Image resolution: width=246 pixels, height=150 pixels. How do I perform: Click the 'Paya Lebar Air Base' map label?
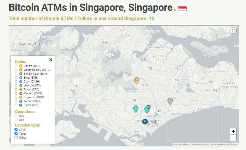(181, 82)
